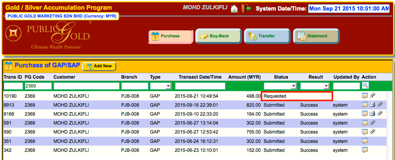This screenshot has height=160, width=395.
Task: Click the search magnifier icon in Action column
Action: [x=365, y=85]
